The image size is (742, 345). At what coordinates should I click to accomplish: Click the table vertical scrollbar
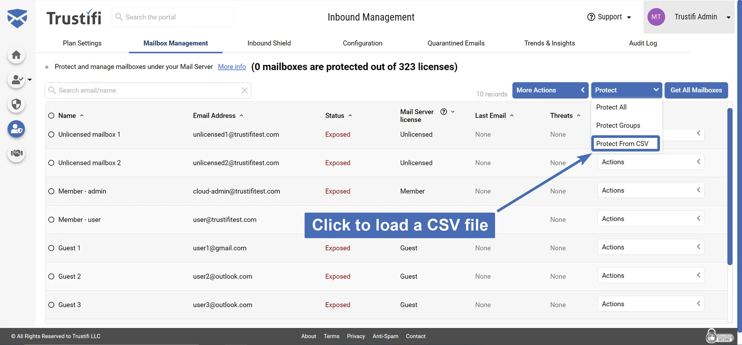[x=730, y=186]
